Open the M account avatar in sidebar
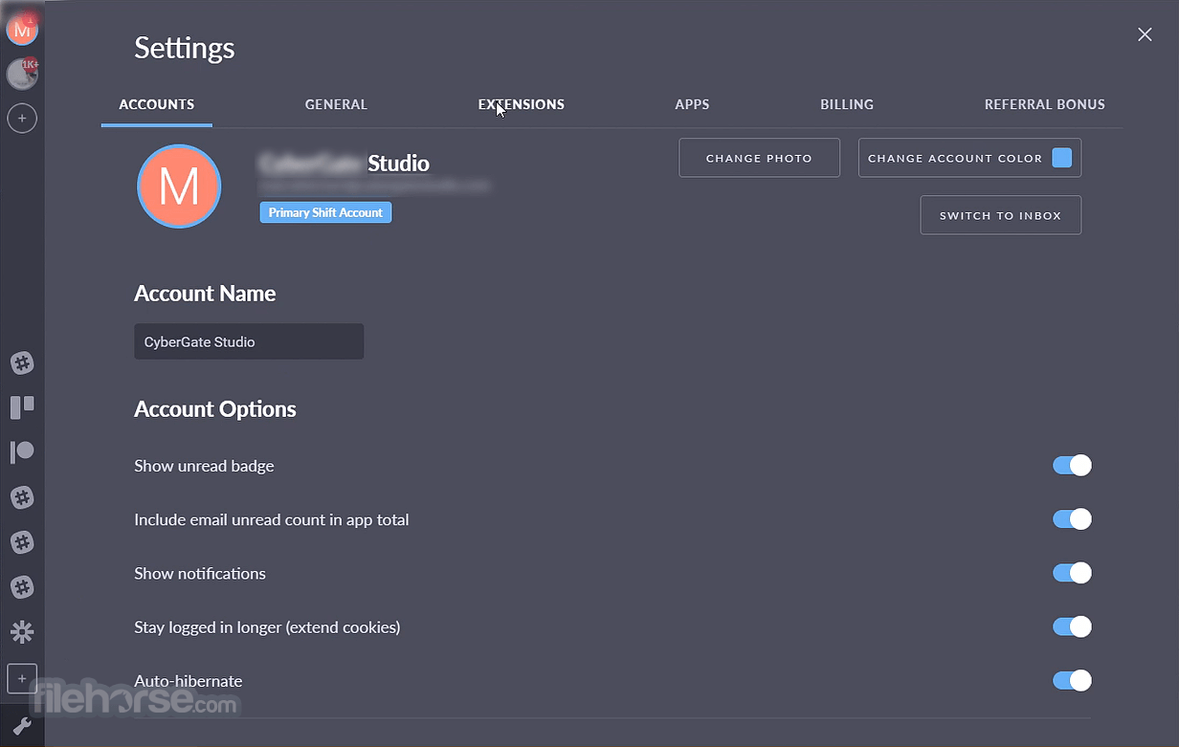 [22, 30]
